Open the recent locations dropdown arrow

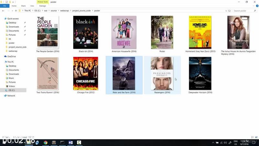pyautogui.click(x=12, y=11)
